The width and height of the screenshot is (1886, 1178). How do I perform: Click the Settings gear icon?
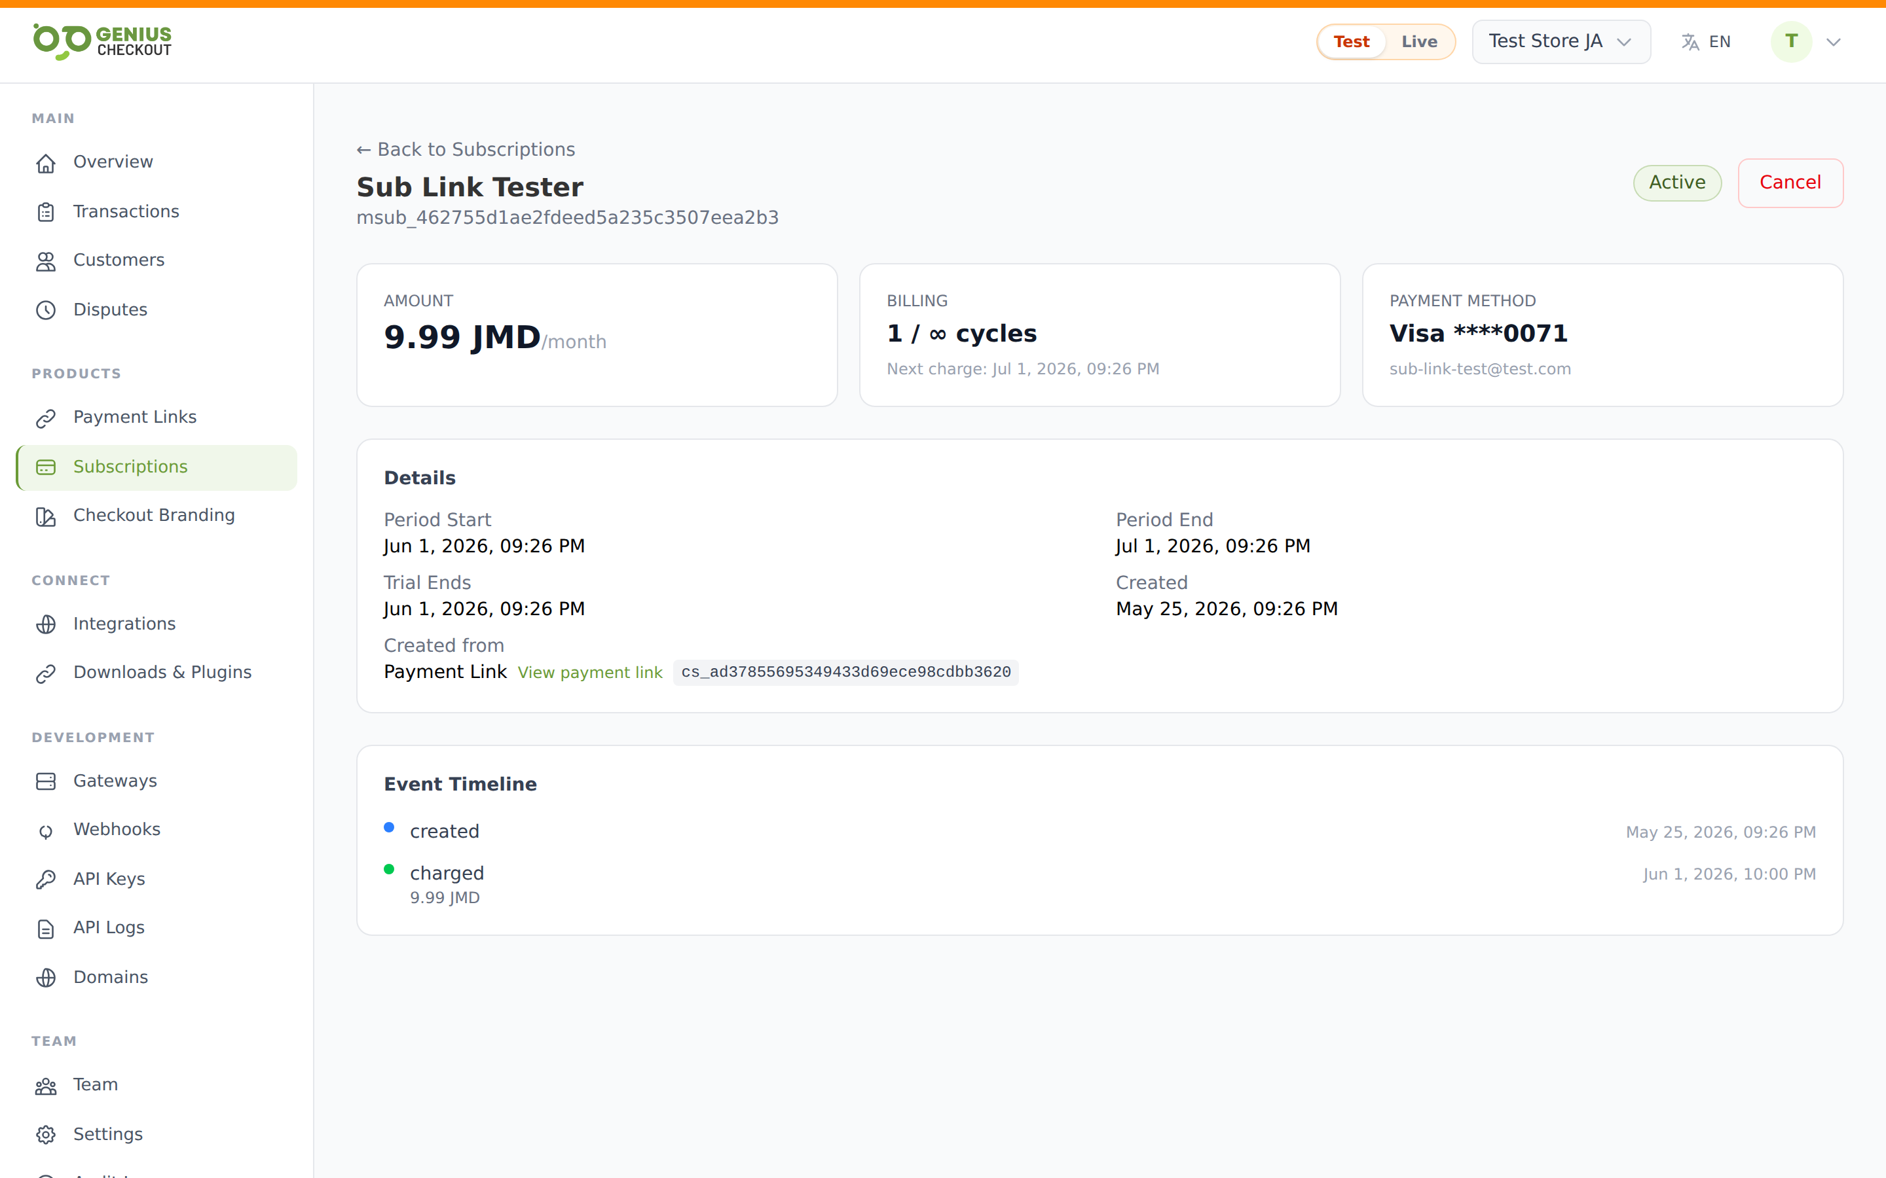(46, 1135)
